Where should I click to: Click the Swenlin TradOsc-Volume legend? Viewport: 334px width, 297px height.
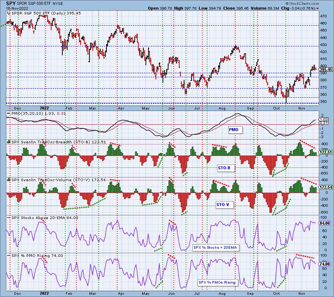pyautogui.click(x=56, y=180)
